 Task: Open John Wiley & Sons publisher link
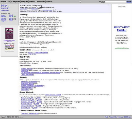pos(47,10)
